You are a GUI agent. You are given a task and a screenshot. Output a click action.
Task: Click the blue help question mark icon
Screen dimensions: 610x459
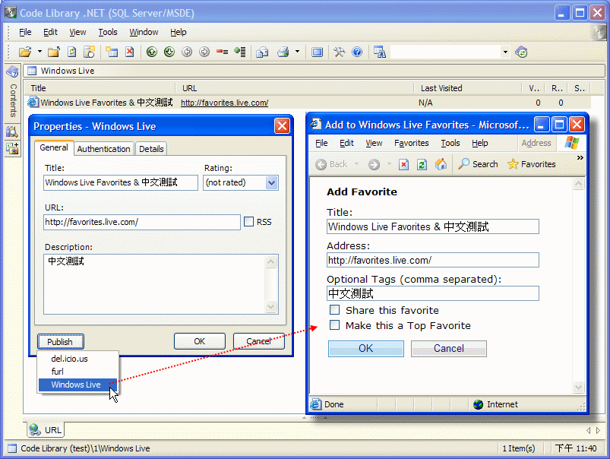357,52
